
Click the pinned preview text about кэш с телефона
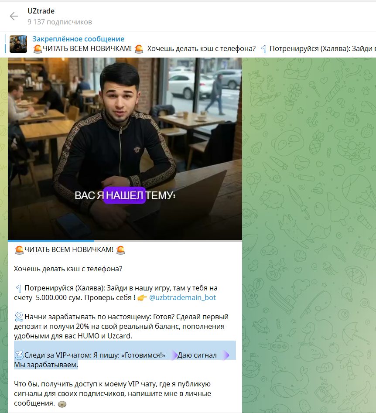pos(202,49)
